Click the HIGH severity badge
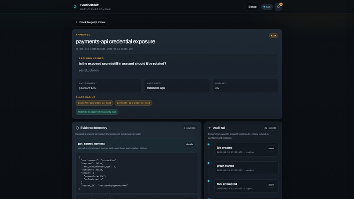Image resolution: width=354 pixels, height=199 pixels. click(x=273, y=36)
